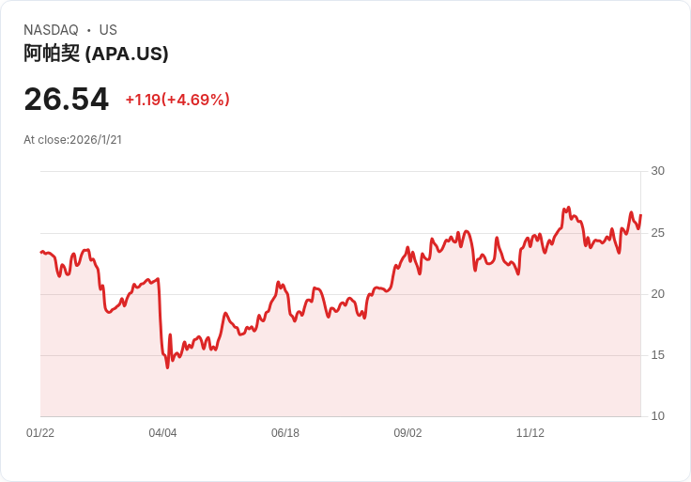Select the 09/02 date on the x-axis
The image size is (691, 482).
pyautogui.click(x=407, y=433)
